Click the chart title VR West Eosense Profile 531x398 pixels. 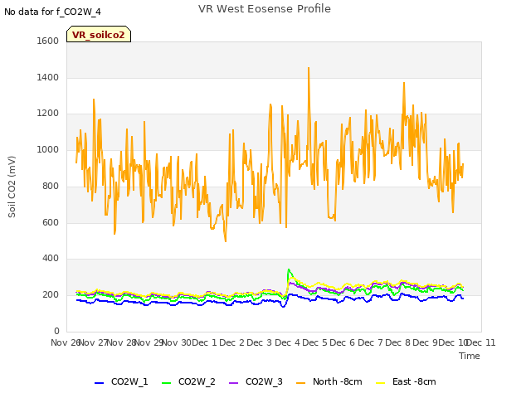coord(265,9)
